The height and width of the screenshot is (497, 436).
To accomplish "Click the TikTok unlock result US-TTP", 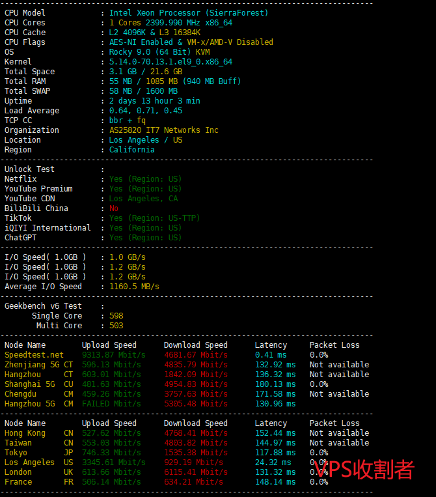I will (x=154, y=218).
